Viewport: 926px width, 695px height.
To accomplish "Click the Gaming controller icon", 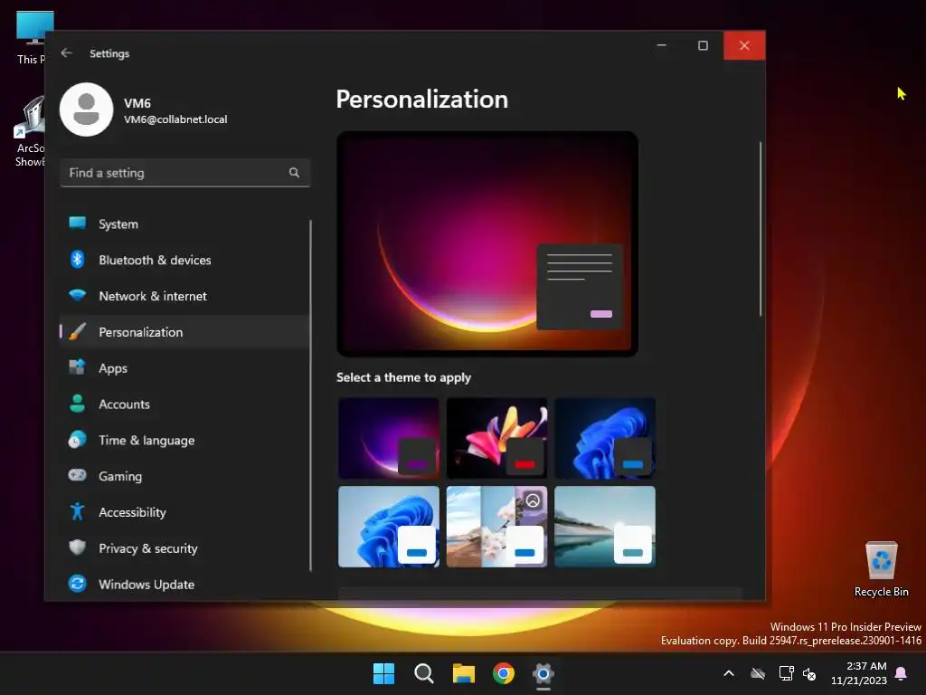I will 78,475.
